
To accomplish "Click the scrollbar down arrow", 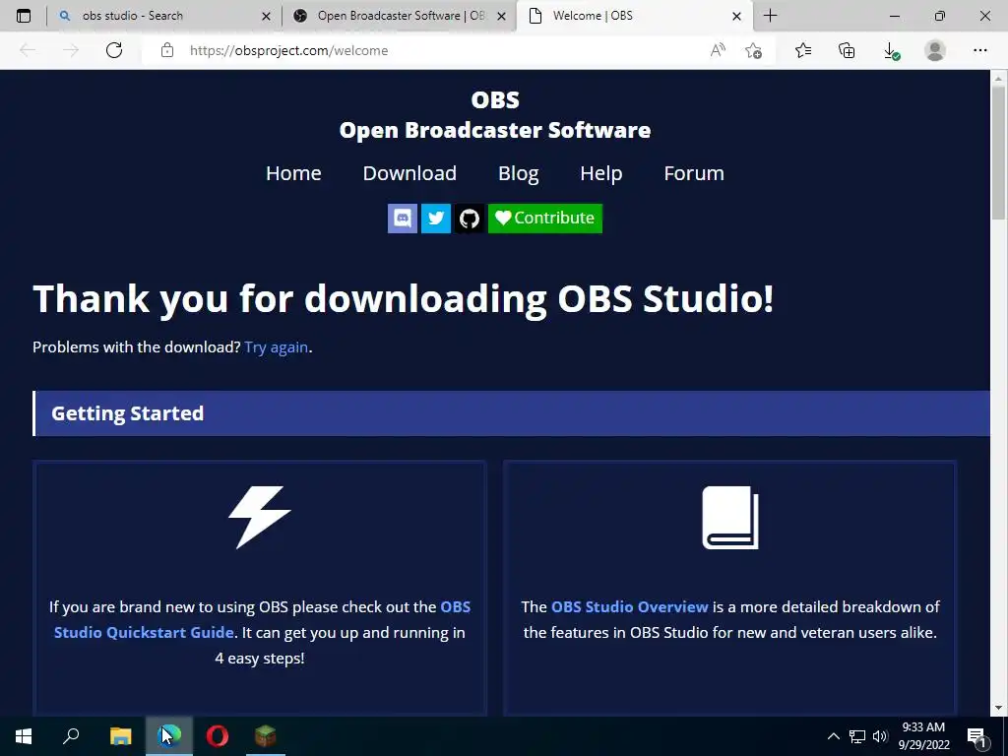I will (998, 708).
